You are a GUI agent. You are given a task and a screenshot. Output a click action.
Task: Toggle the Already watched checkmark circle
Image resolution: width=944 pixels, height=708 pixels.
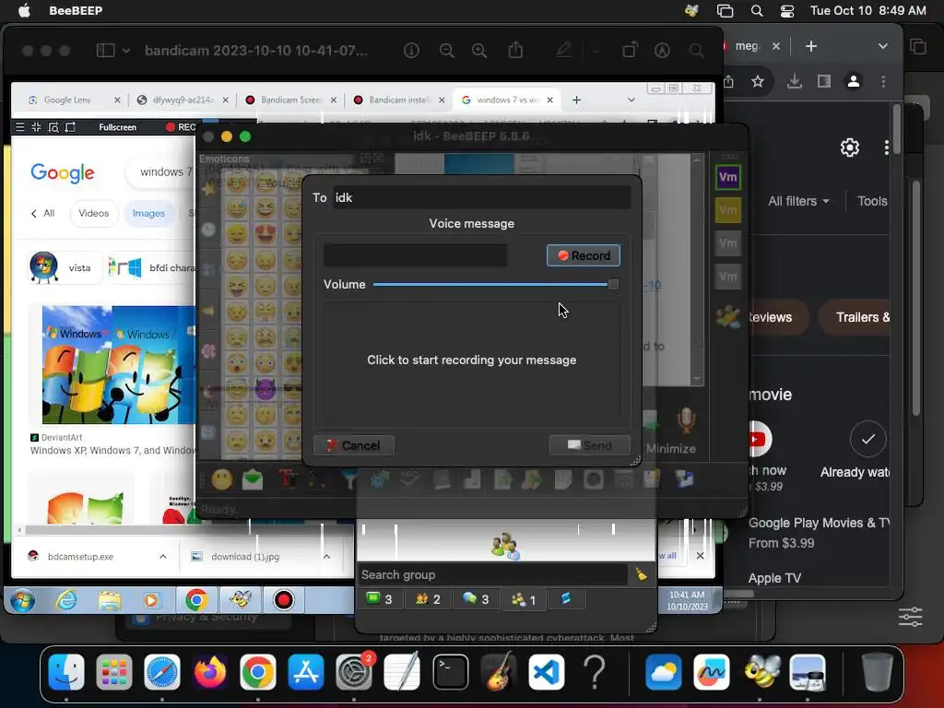click(x=867, y=439)
